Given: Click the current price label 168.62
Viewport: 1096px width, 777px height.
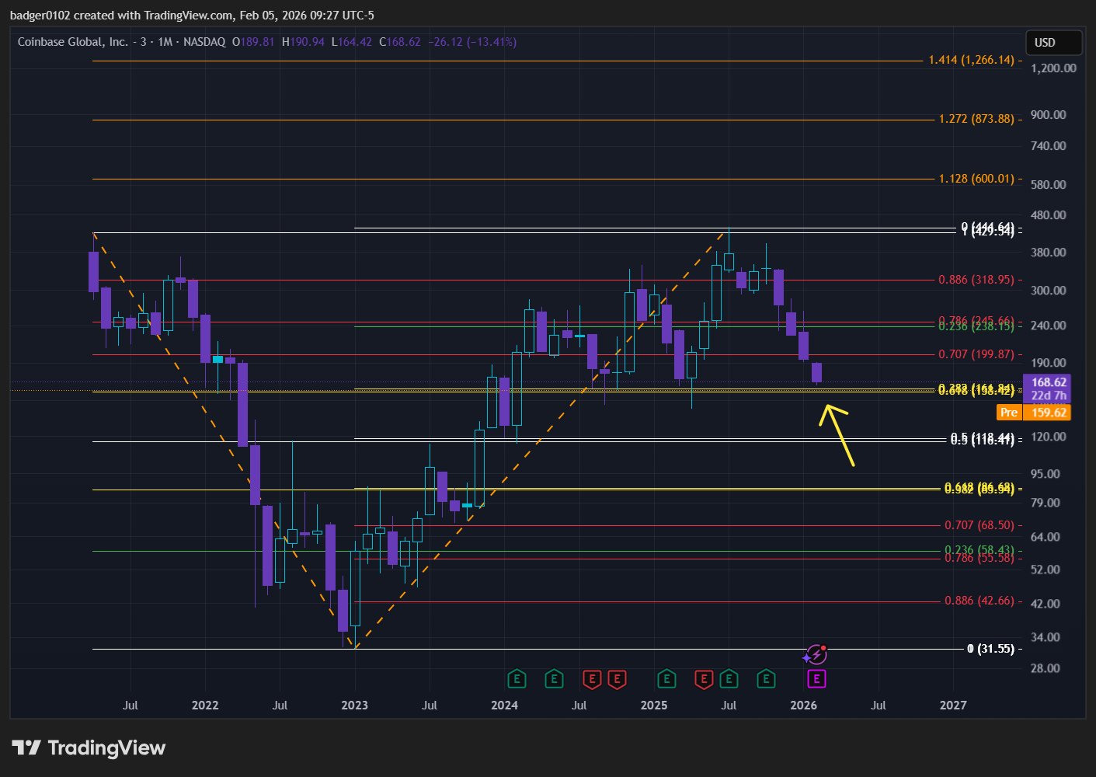Looking at the screenshot, I should click(x=1049, y=382).
